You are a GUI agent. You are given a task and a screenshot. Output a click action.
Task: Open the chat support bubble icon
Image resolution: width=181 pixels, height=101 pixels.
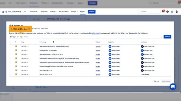[173, 87]
